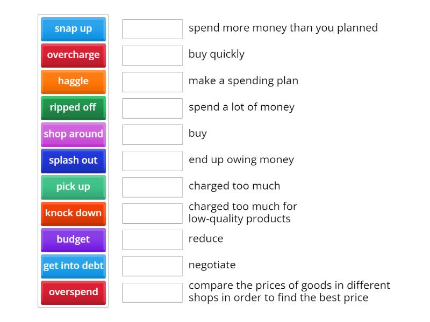This screenshot has height=322, width=430.
Task: Click the 'overspend' word tile
Action: click(x=73, y=292)
